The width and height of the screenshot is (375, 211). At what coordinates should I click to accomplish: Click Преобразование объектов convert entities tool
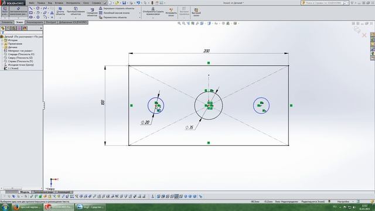point(76,11)
